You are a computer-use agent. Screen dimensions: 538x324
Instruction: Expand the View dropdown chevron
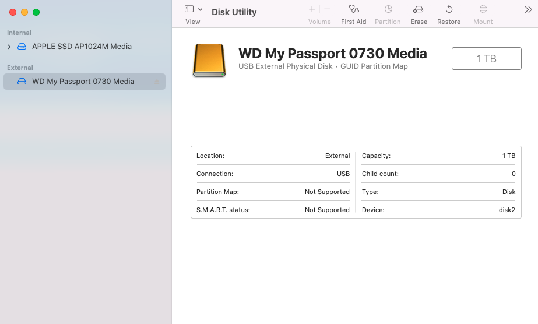200,9
